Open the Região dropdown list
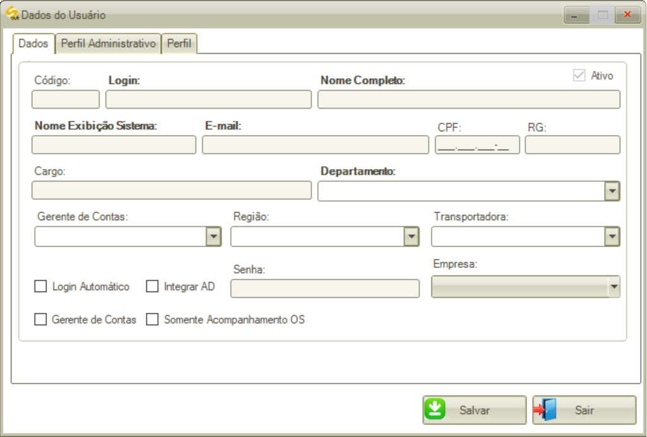 [x=412, y=236]
